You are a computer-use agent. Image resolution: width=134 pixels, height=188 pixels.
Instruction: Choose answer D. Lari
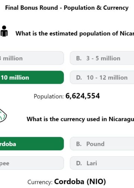coord(102,163)
